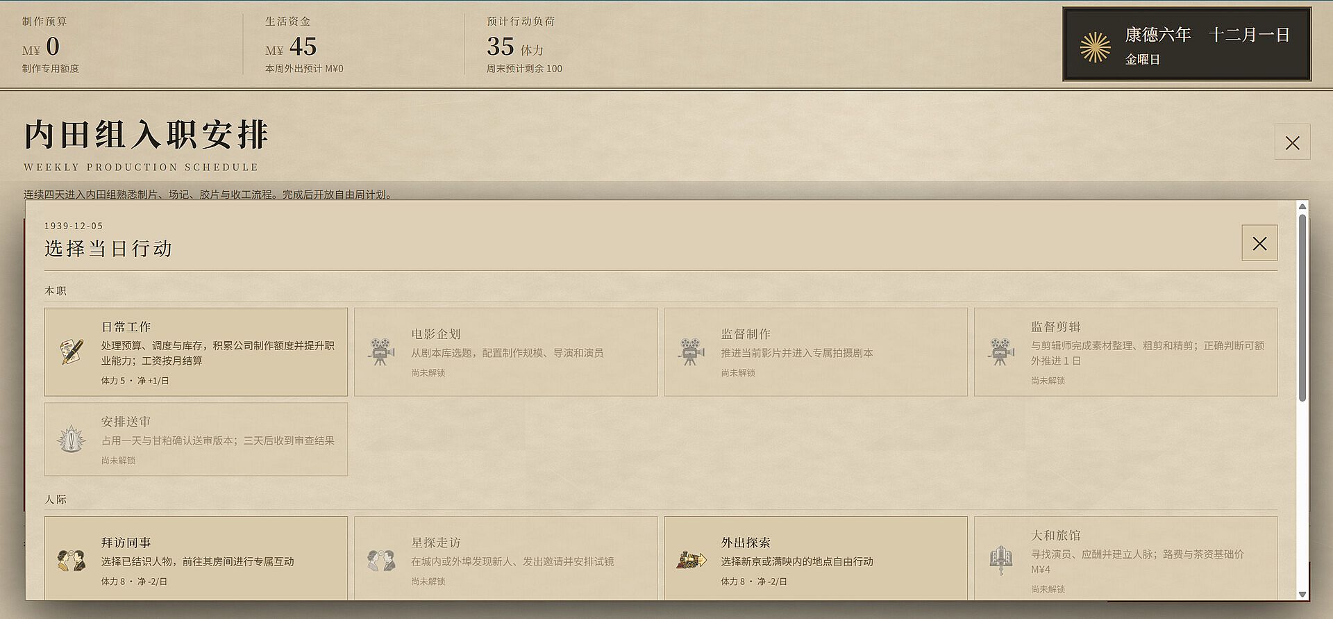Viewport: 1333px width, 619px height.
Task: Click the sunburst icon beside the date
Action: point(1096,47)
